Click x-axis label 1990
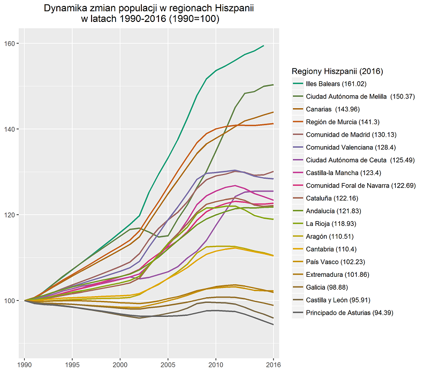Image resolution: width=424 pixels, height=371 pixels. [x=24, y=365]
